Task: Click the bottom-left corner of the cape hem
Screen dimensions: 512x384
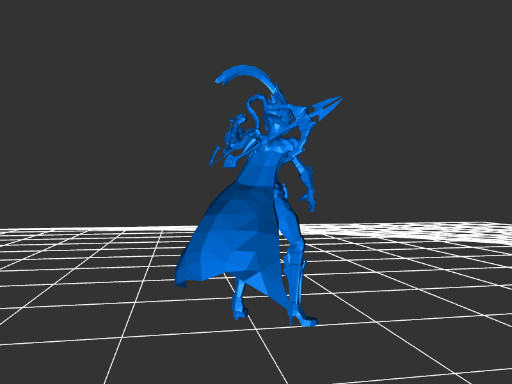Action: point(179,281)
